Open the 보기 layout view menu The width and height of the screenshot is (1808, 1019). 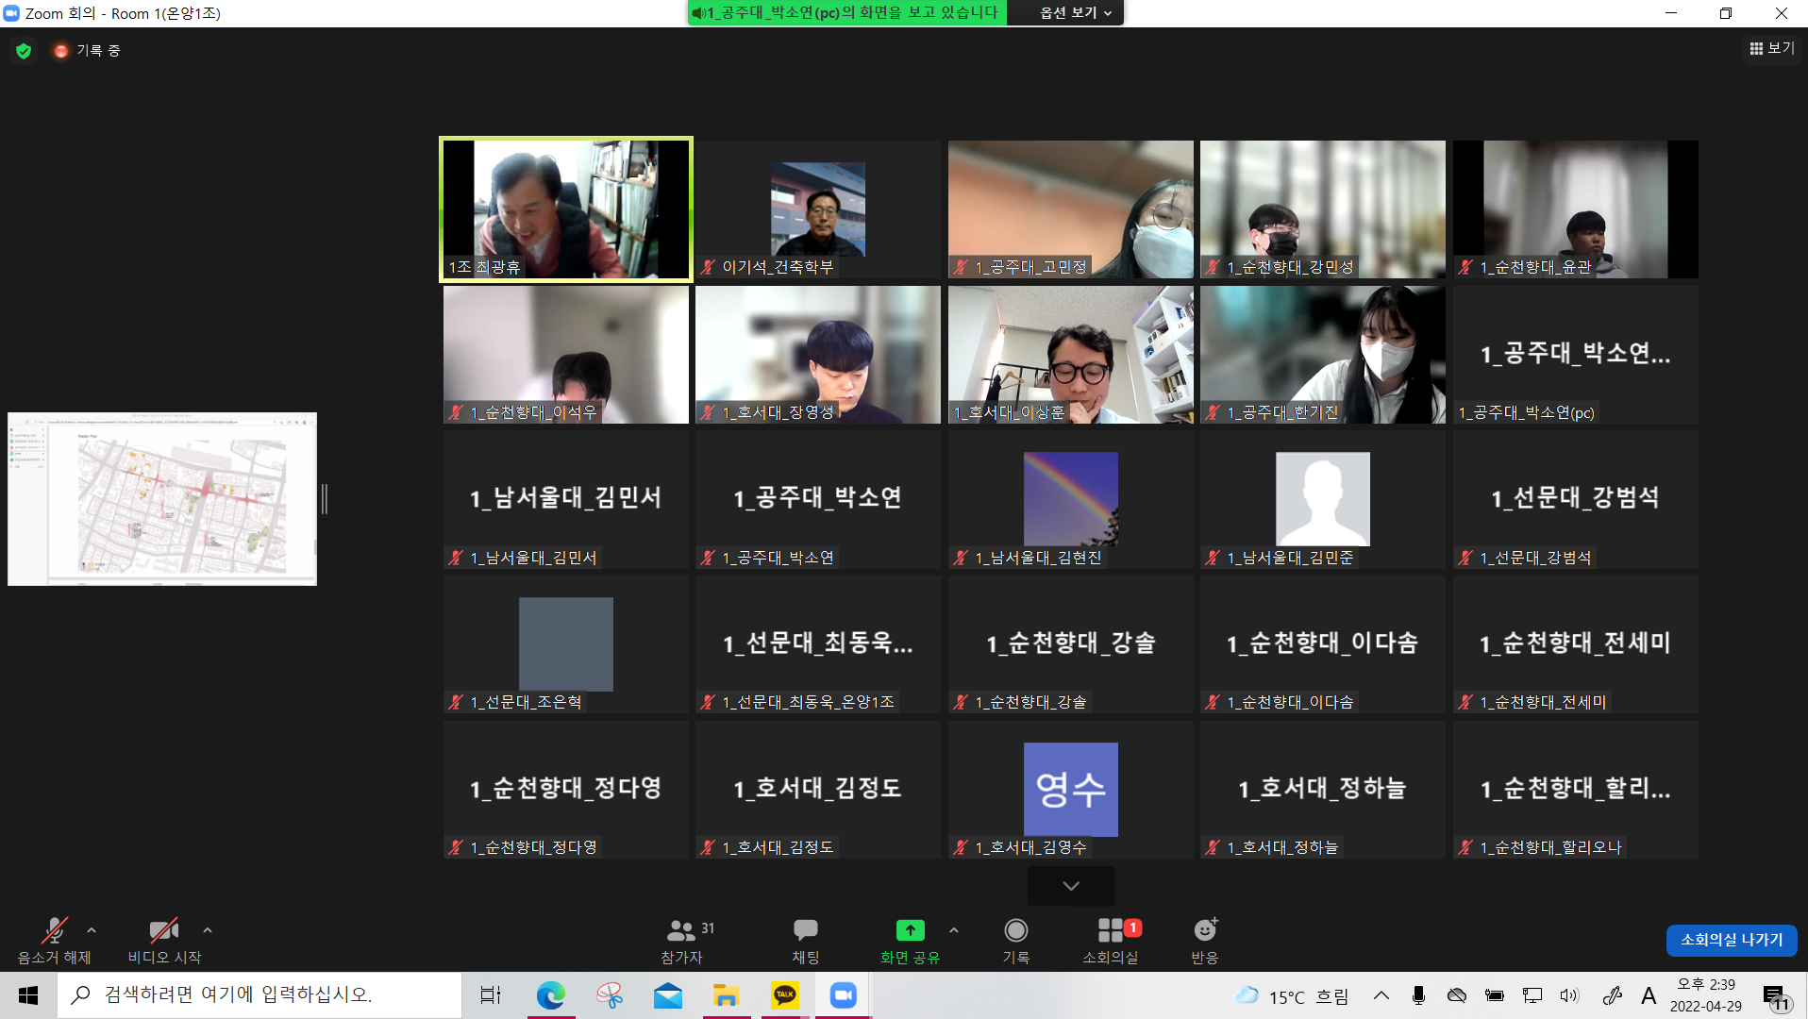[x=1772, y=48]
